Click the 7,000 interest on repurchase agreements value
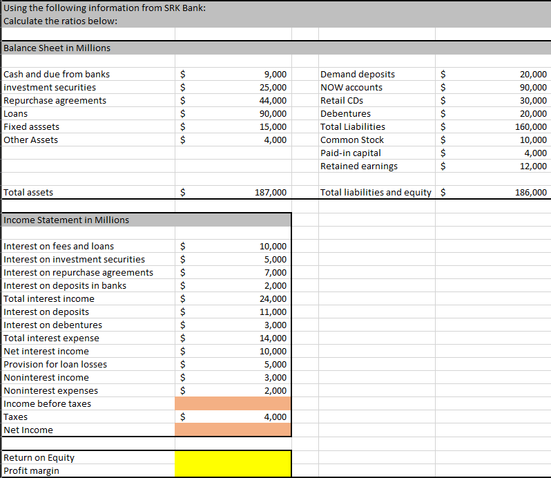This screenshot has height=478, width=551. coord(233,272)
